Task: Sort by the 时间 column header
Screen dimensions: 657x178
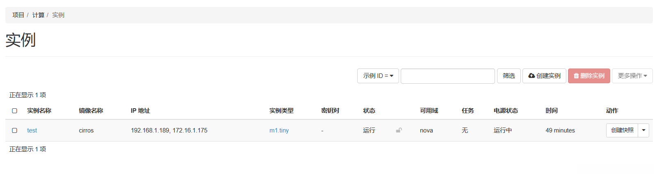Action: [551, 111]
